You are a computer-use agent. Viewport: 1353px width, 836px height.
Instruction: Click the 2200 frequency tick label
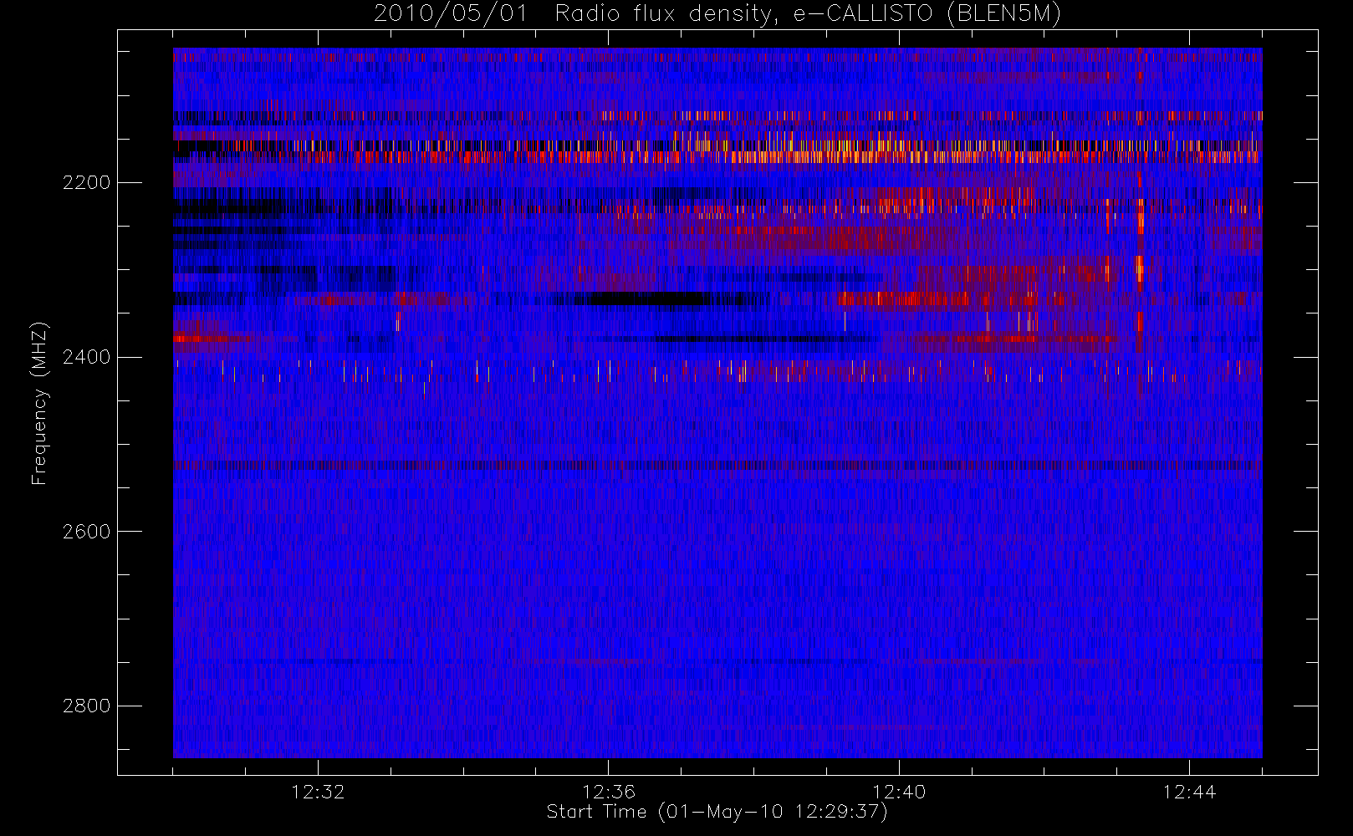[86, 182]
